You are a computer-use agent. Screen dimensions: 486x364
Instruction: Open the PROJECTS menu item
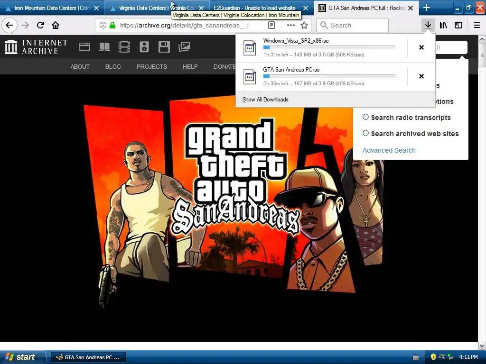[152, 66]
